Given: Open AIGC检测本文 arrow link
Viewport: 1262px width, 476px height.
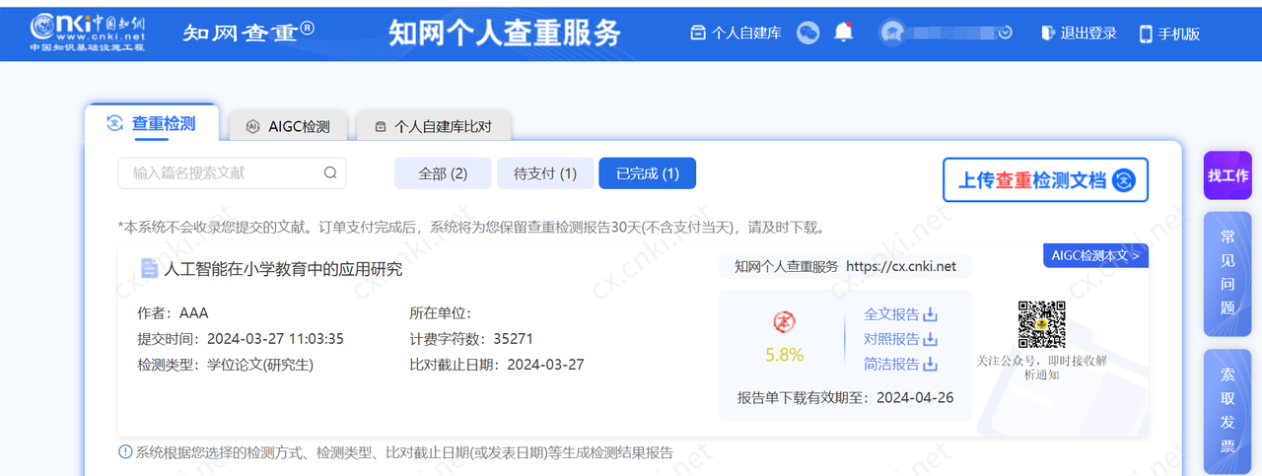Looking at the screenshot, I should pyautogui.click(x=1095, y=255).
